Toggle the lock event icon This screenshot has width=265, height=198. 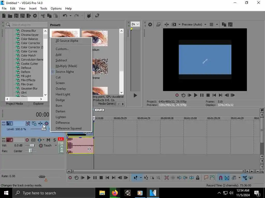[x=197, y=178]
